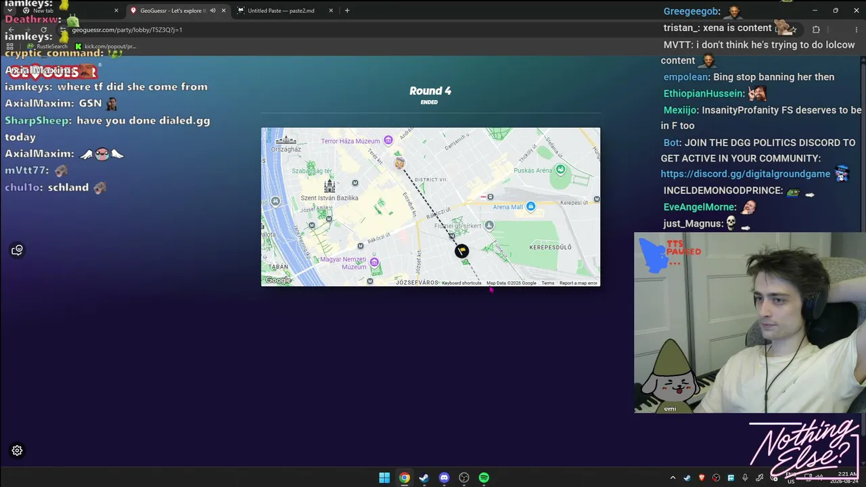866x487 pixels.
Task: Click the Szent István Bazilika landmark icon
Action: (x=329, y=185)
